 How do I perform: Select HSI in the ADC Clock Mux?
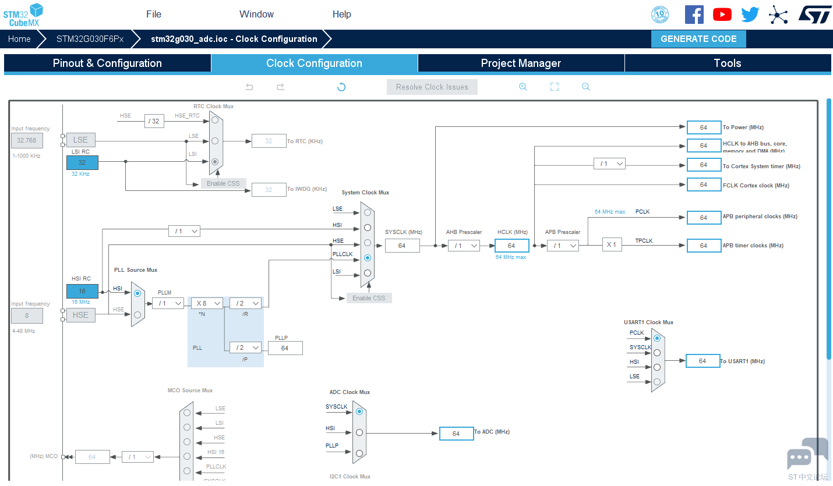pos(359,432)
